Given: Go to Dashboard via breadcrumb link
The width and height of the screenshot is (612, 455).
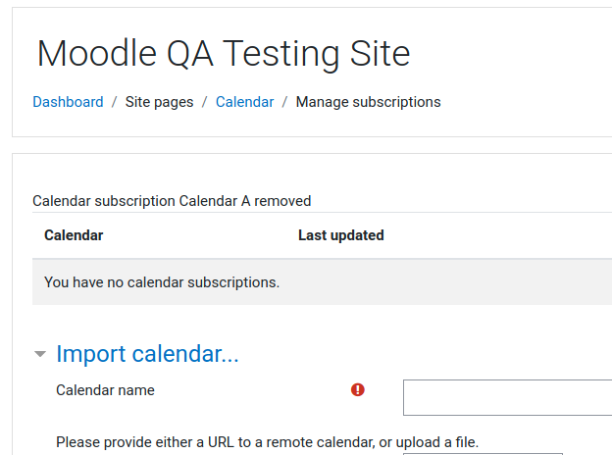Looking at the screenshot, I should [68, 102].
